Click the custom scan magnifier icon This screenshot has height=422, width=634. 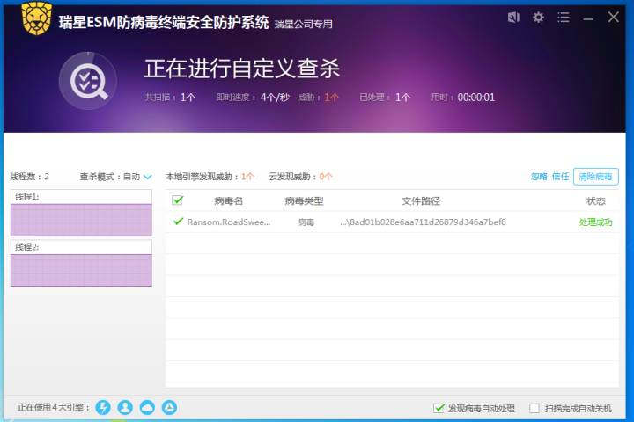pos(88,81)
